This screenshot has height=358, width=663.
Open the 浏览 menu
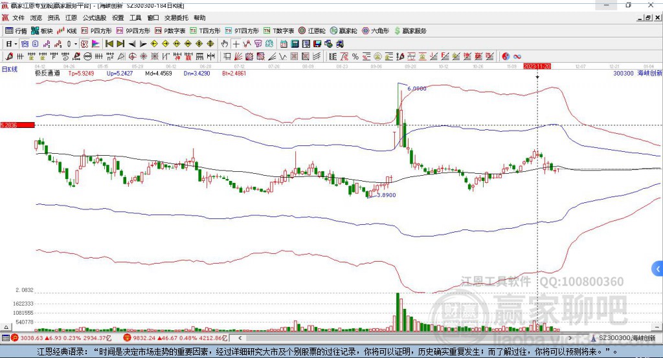[x=36, y=17]
